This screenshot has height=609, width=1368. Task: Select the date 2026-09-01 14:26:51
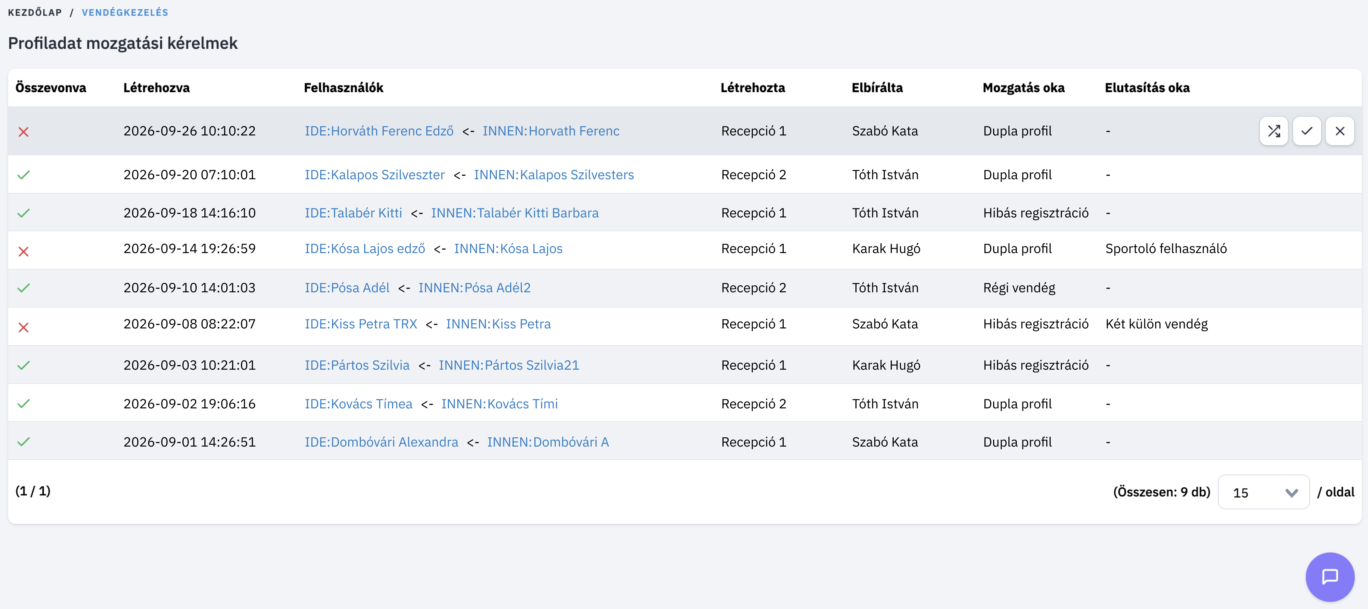(x=190, y=442)
